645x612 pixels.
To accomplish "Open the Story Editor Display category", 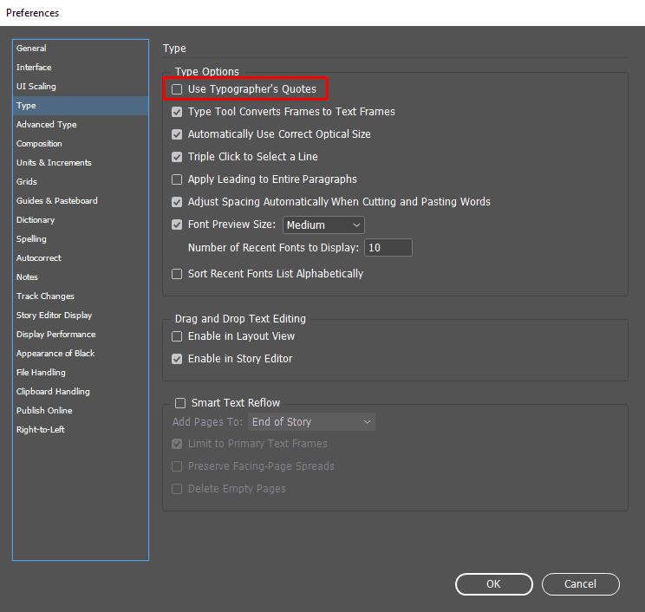I will (x=54, y=316).
